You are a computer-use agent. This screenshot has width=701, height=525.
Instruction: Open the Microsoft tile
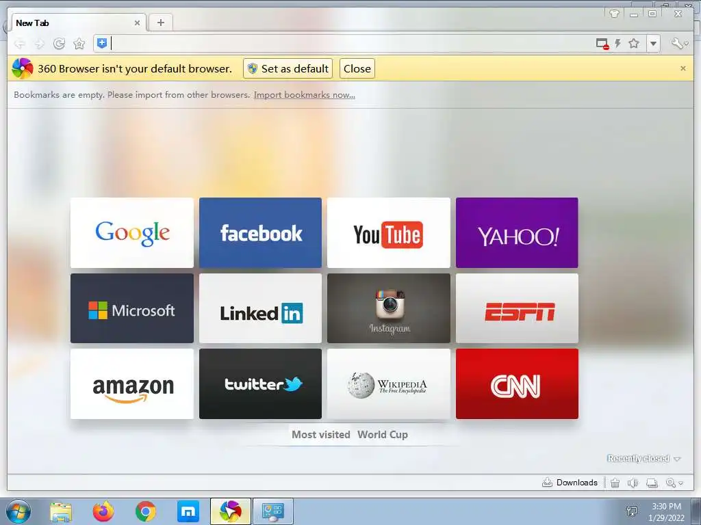click(x=132, y=308)
